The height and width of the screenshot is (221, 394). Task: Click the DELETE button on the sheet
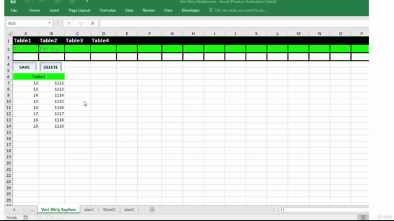(50, 67)
